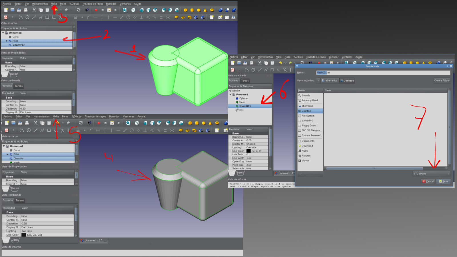
Task: Click Line Color swatch in bottom-left window
Action: 24,235
